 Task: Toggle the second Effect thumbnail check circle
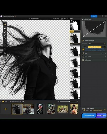click(79, 66)
